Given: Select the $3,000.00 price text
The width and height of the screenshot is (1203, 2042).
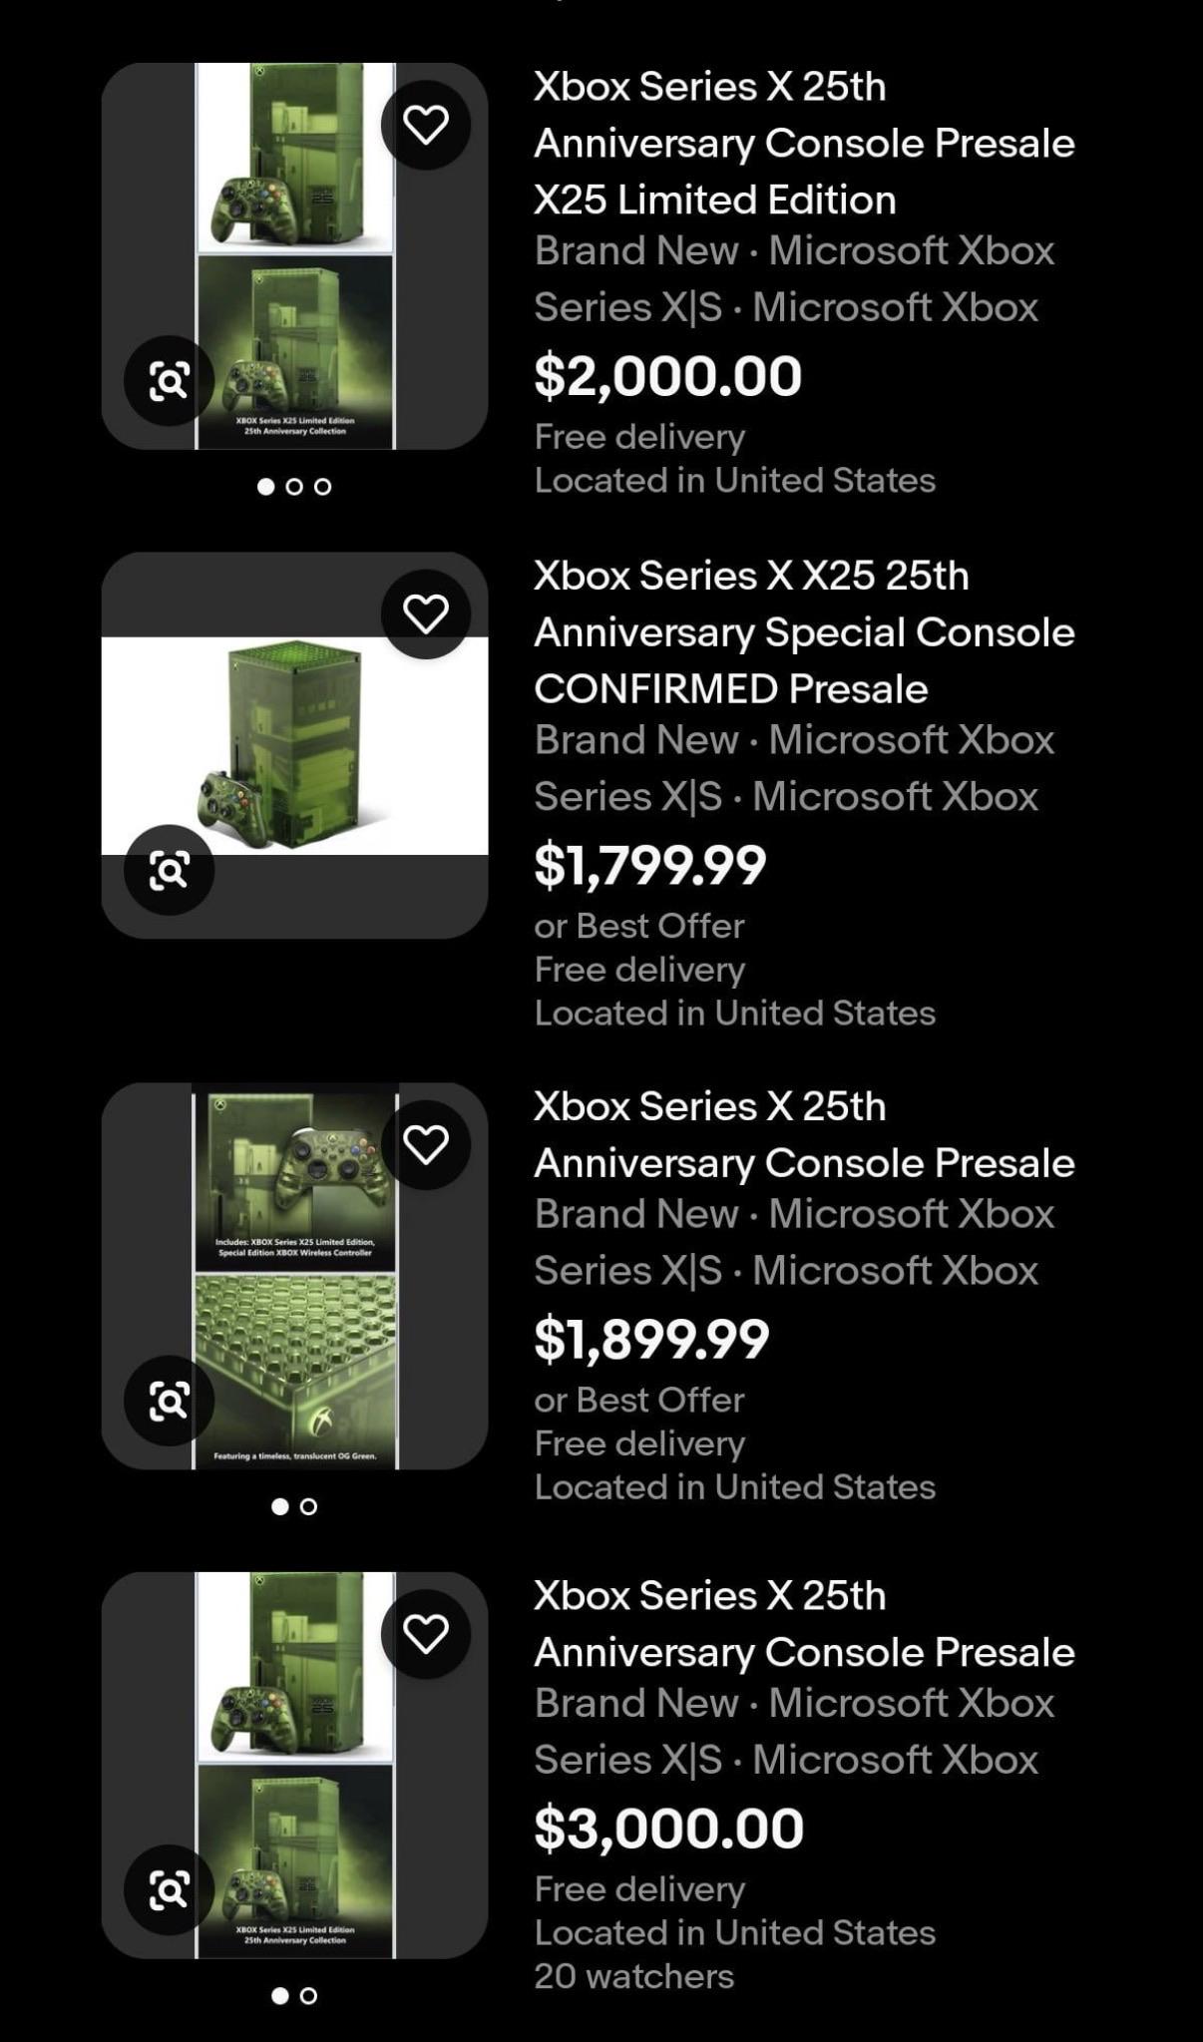Looking at the screenshot, I should tap(668, 1829).
